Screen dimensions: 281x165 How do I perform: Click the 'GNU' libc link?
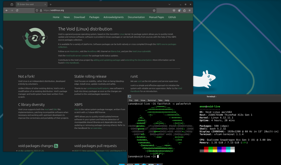point(55,109)
